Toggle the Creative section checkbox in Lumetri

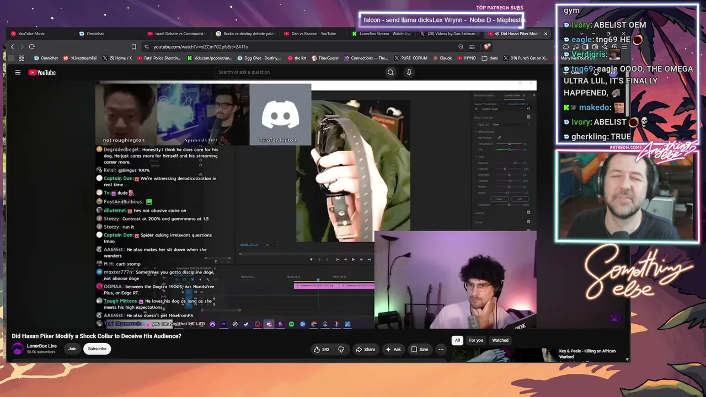528,212
